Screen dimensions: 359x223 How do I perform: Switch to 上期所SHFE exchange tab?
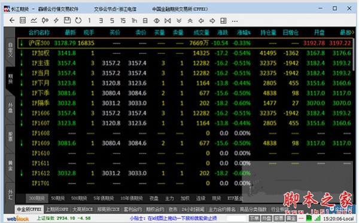click(57, 209)
